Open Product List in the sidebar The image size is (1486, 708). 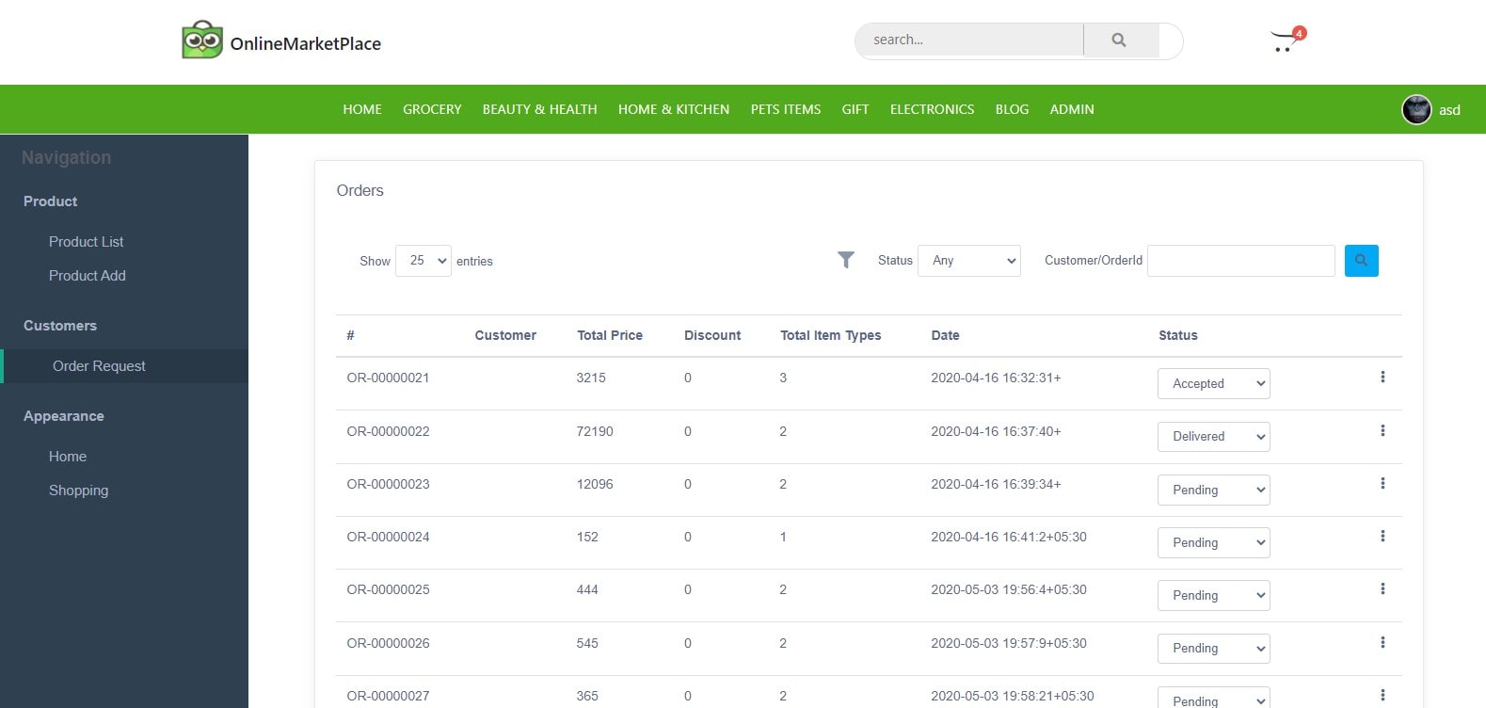tap(87, 242)
